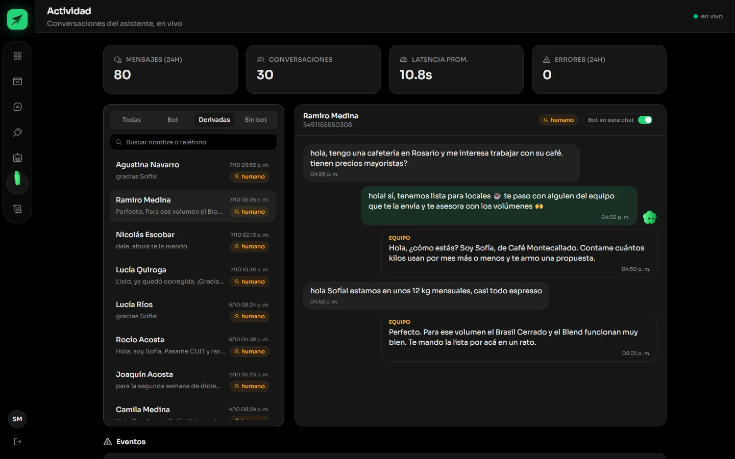Click the Conversaciones card people icon
735x459 pixels.
[x=261, y=60]
